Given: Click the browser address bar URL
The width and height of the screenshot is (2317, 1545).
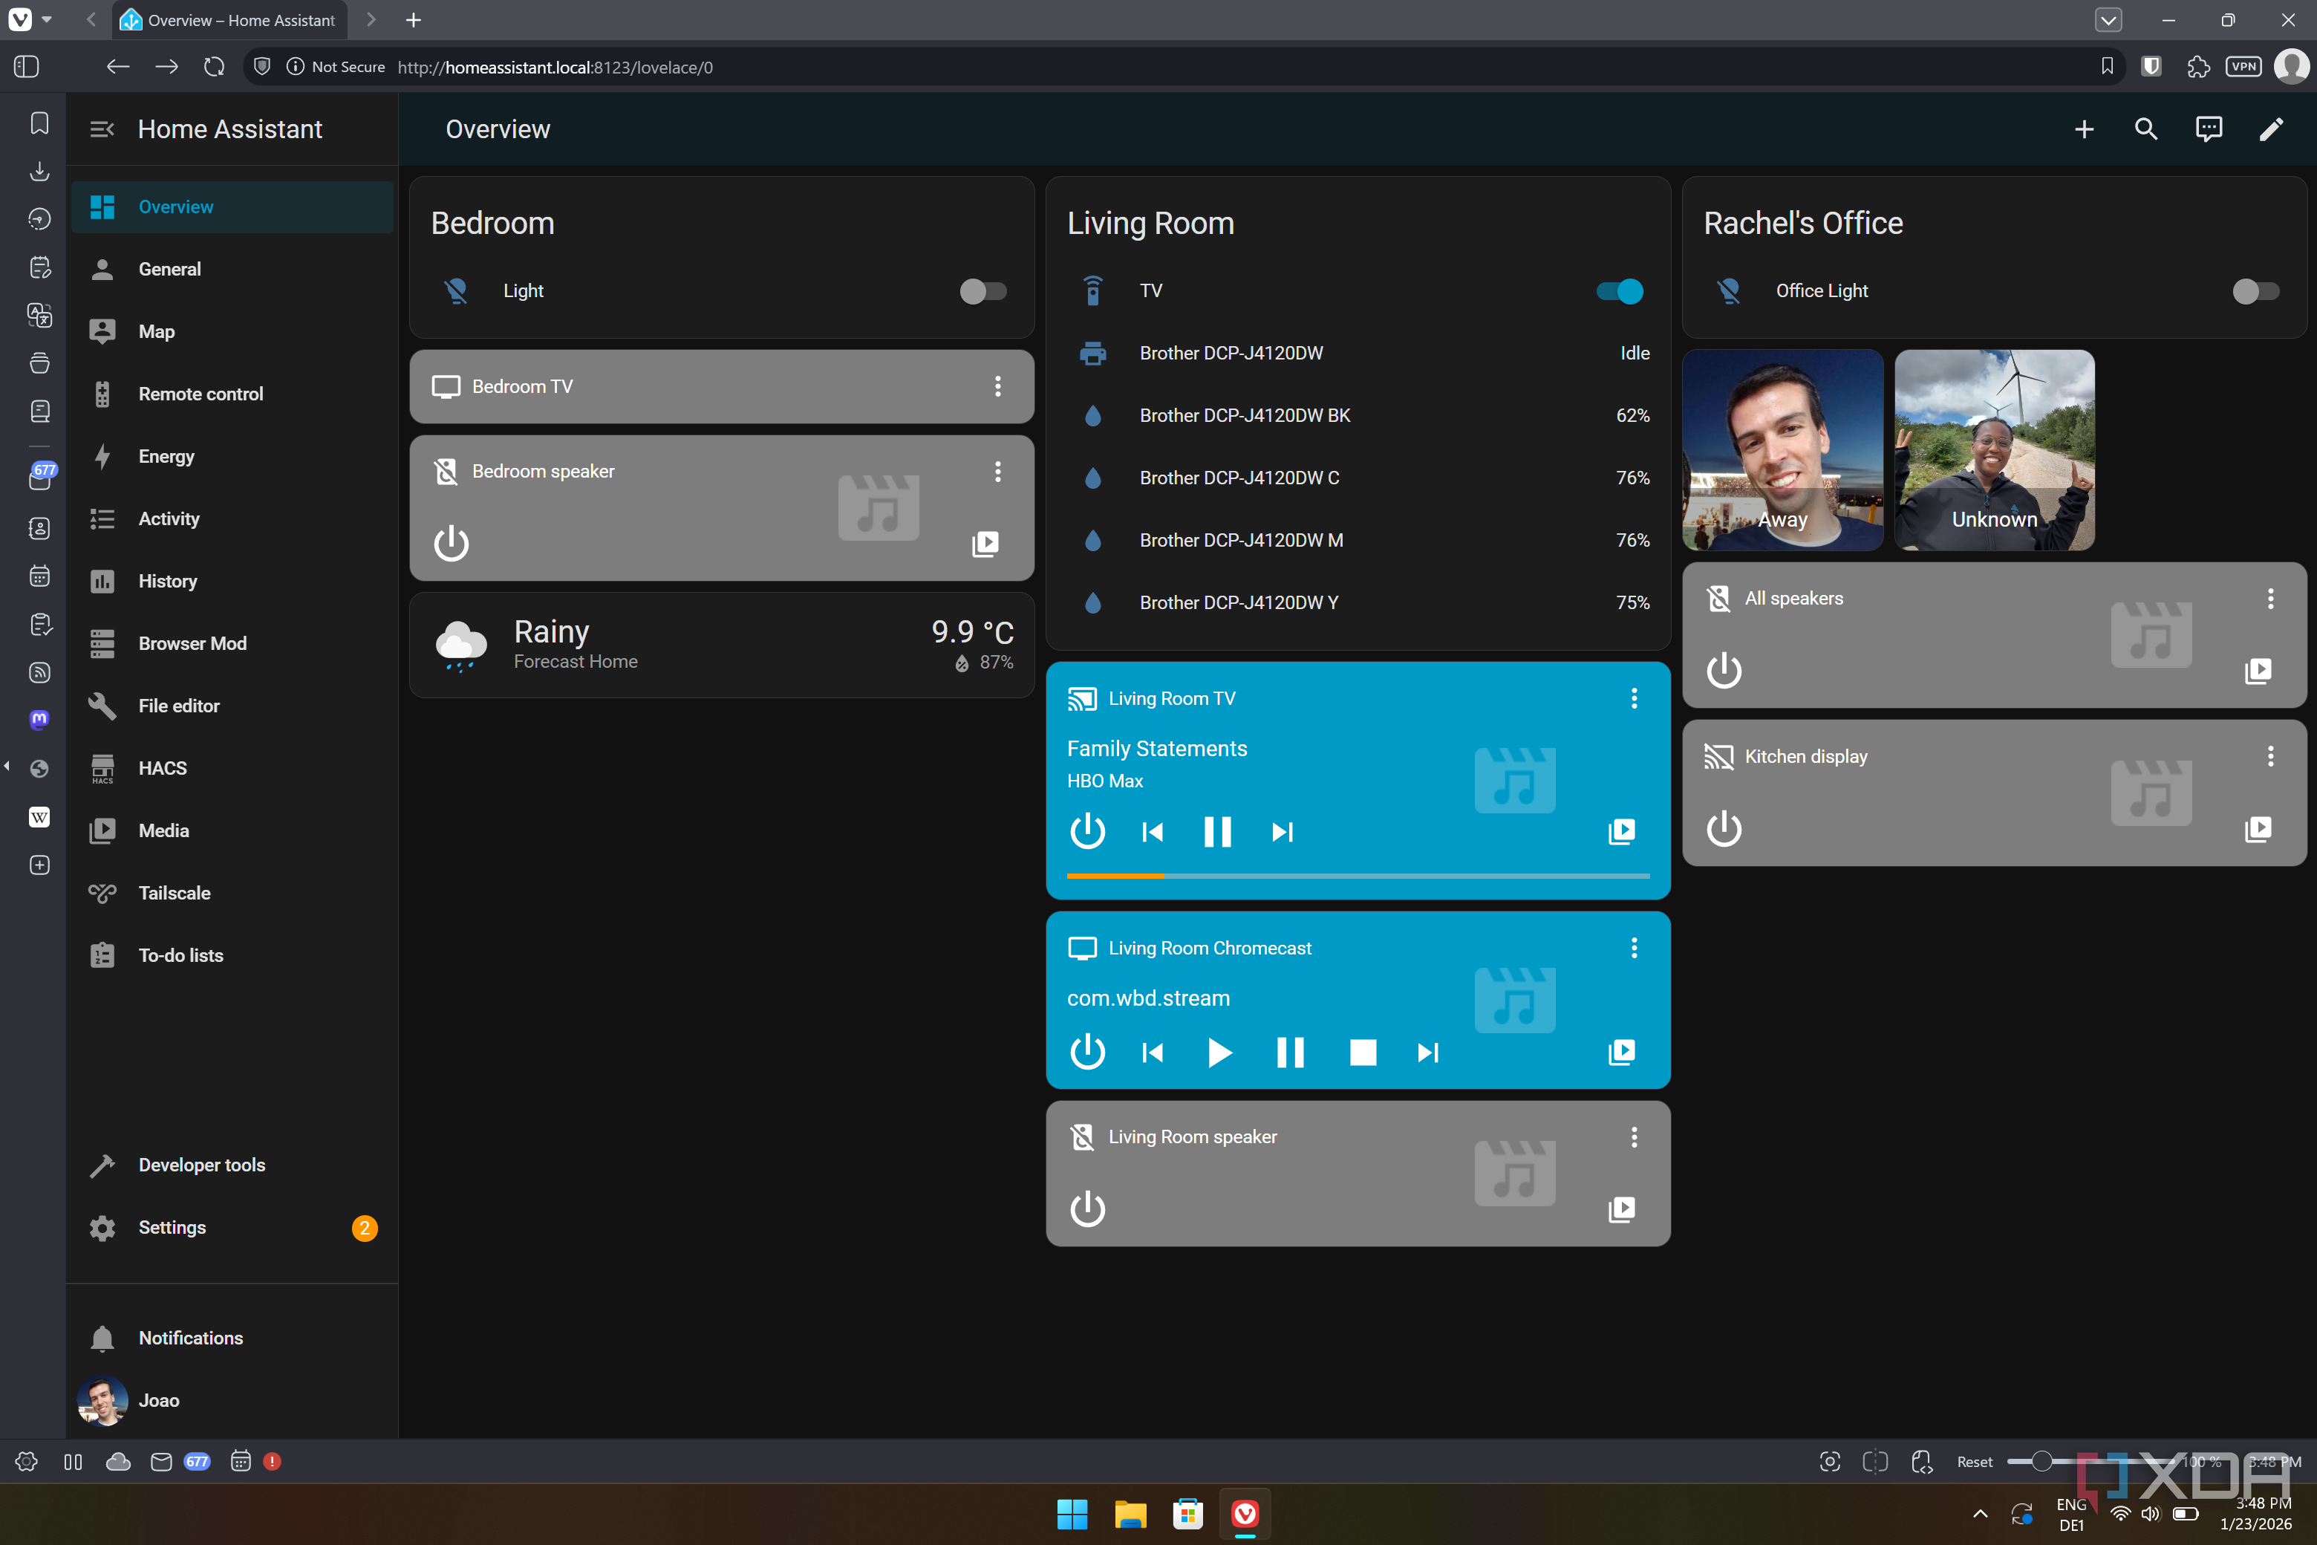Looking at the screenshot, I should (x=555, y=67).
